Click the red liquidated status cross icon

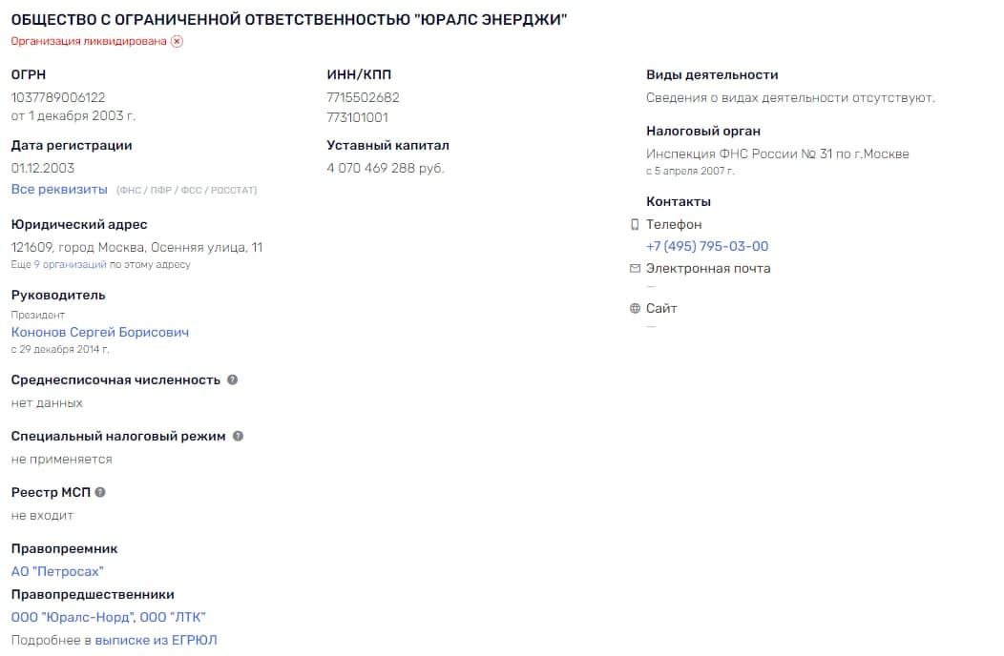click(x=177, y=42)
